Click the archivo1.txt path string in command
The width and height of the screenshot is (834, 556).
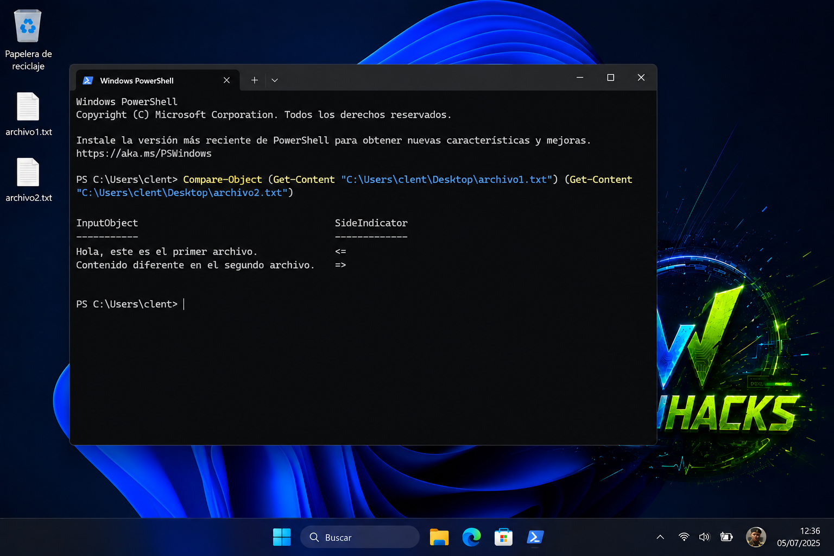(x=446, y=180)
